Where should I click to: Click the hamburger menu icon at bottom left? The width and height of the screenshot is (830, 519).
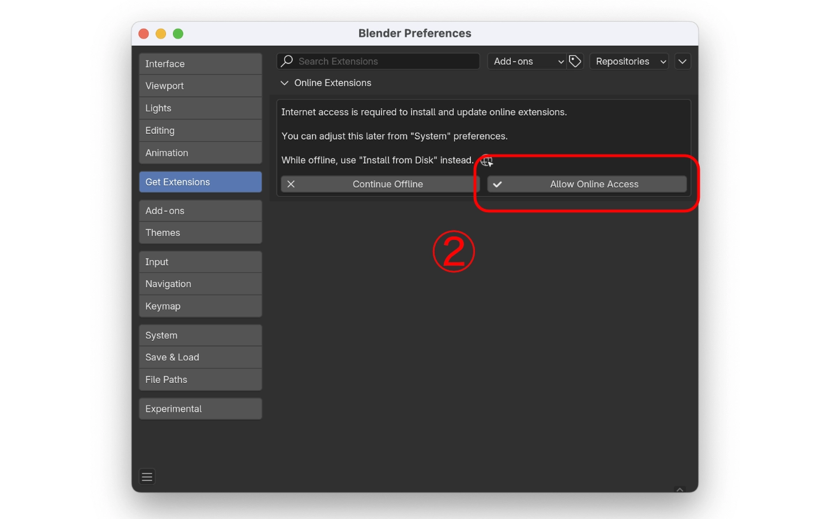(x=147, y=477)
